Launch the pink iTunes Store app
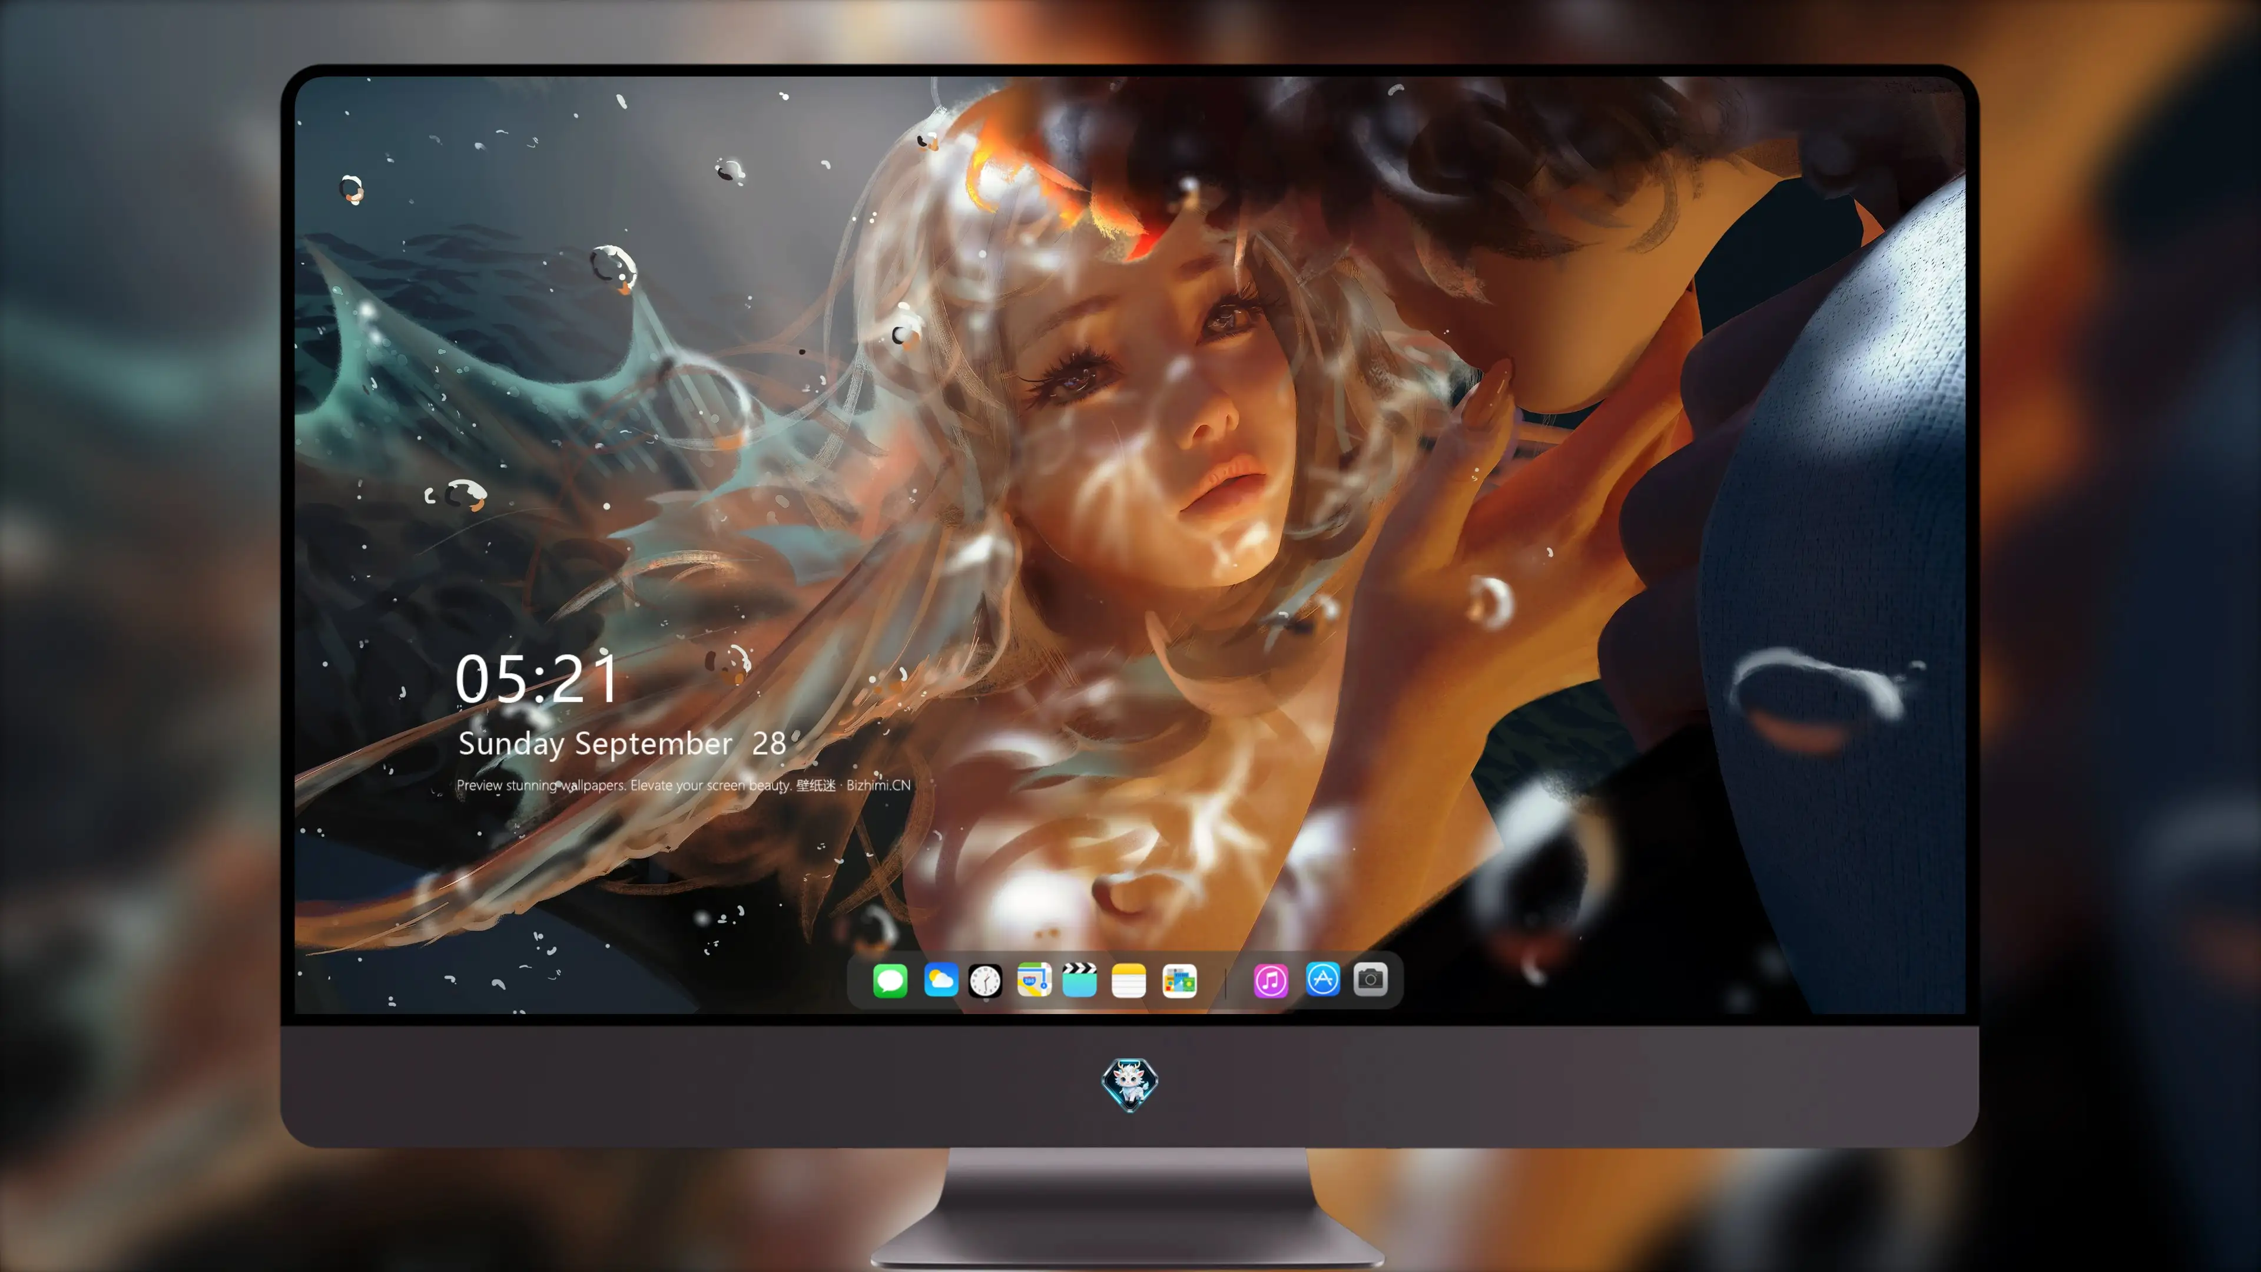The image size is (2261, 1272). [1271, 980]
